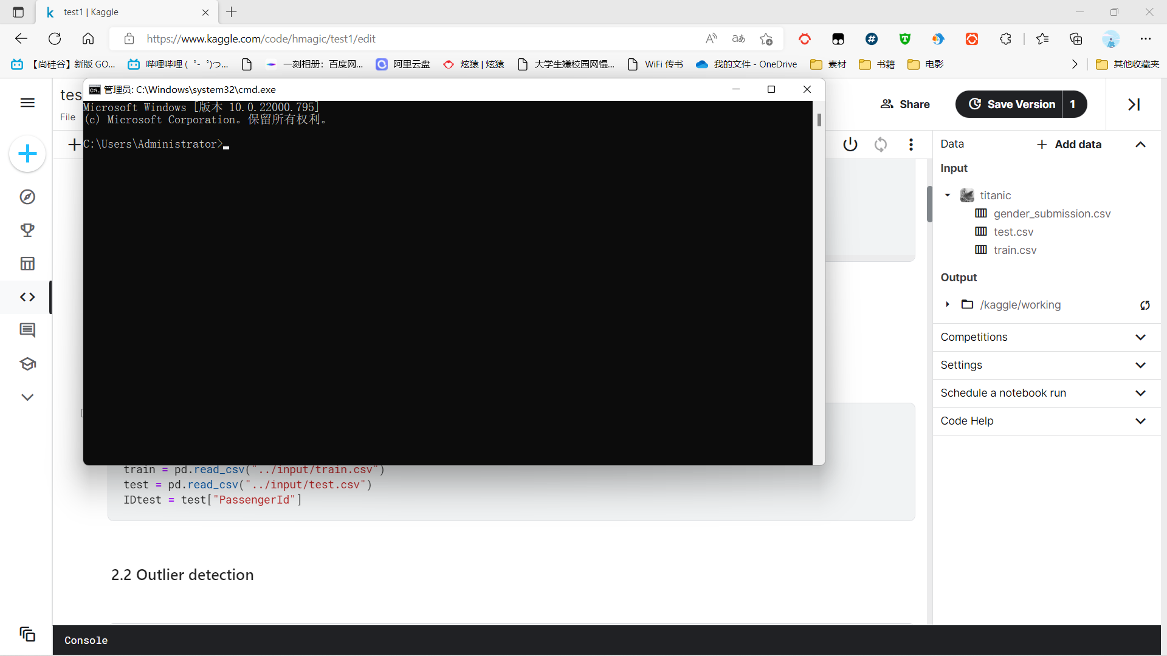Click the browser back arrow
1167x656 pixels.
coord(21,39)
